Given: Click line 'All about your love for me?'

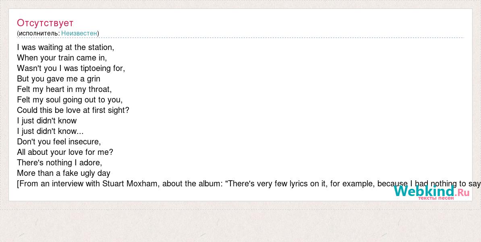Looking at the screenshot, I should (65, 152).
